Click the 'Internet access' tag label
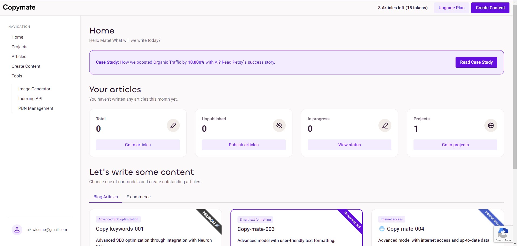Viewport: 517px width, 246px height. (392, 219)
